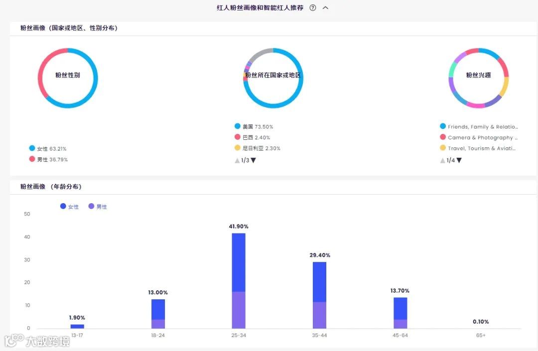Viewport: 538px width, 351px height.
Task: Go to previous page of country legend
Action: point(237,160)
